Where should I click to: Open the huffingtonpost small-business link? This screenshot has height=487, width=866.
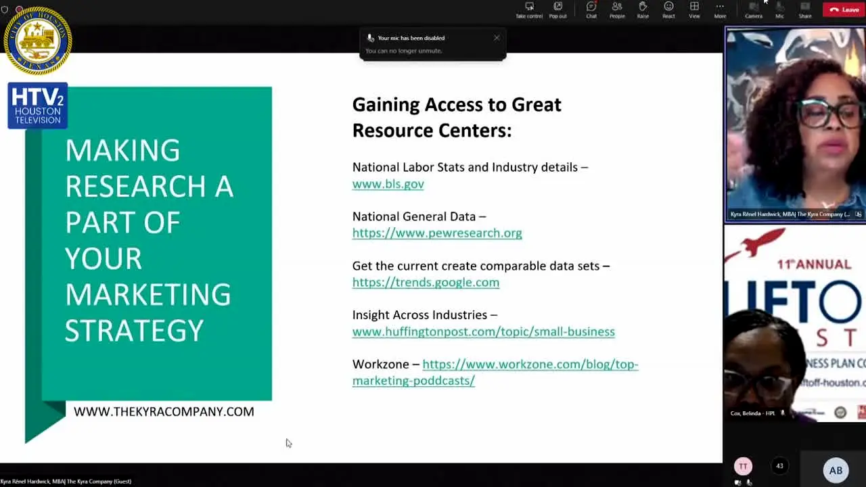coord(483,331)
